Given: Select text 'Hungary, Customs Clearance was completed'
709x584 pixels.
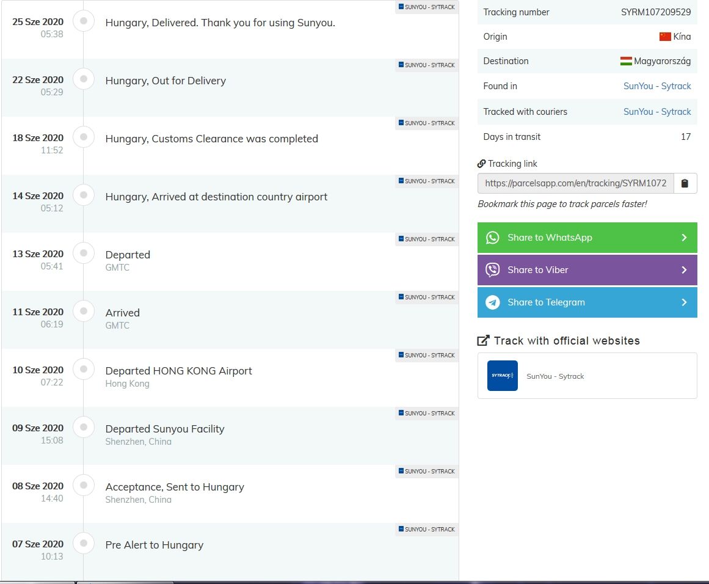Looking at the screenshot, I should pos(212,139).
